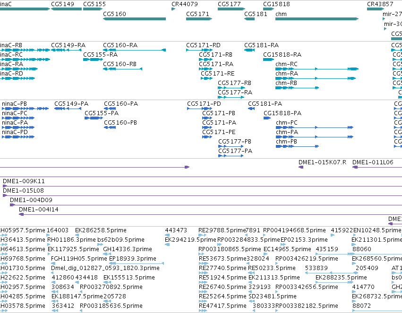Click transcript CG5177-RB
Viewport: 402px width, 313px height.
point(231,88)
